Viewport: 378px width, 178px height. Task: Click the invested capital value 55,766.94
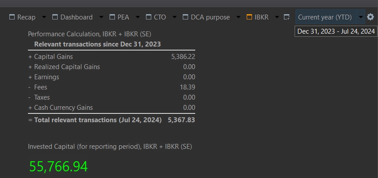[59, 166]
